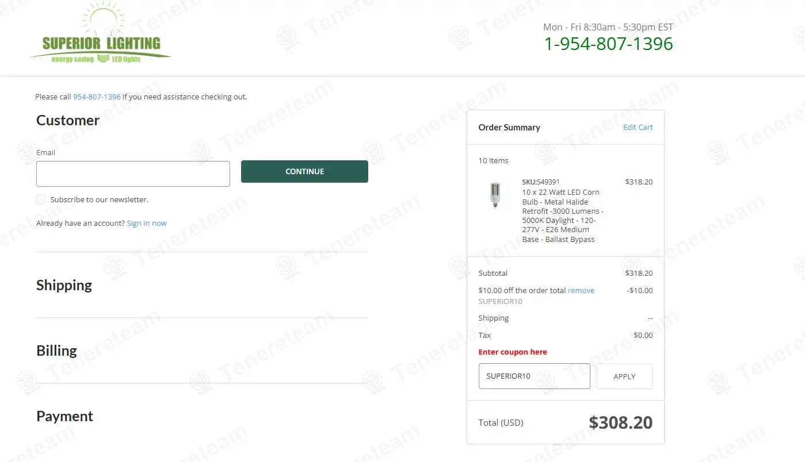805x462 pixels.
Task: Click the LED corn bulb product thumbnail
Action: coord(495,195)
